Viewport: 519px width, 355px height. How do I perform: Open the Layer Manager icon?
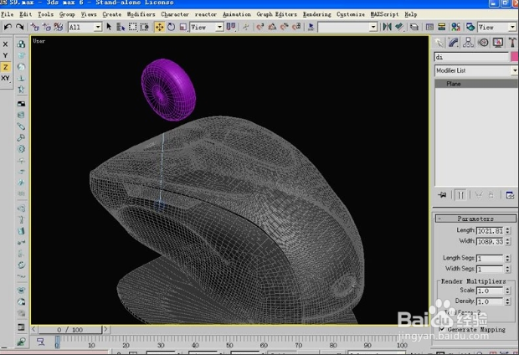point(414,27)
